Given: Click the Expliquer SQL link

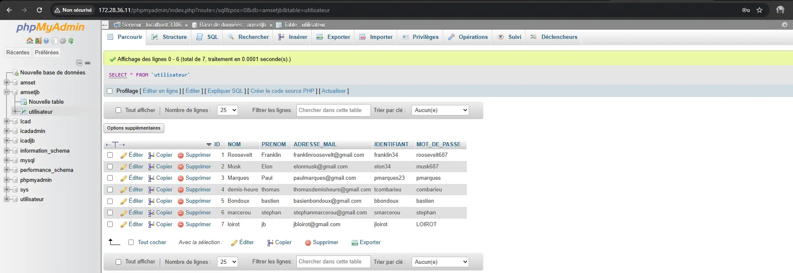Looking at the screenshot, I should [225, 91].
